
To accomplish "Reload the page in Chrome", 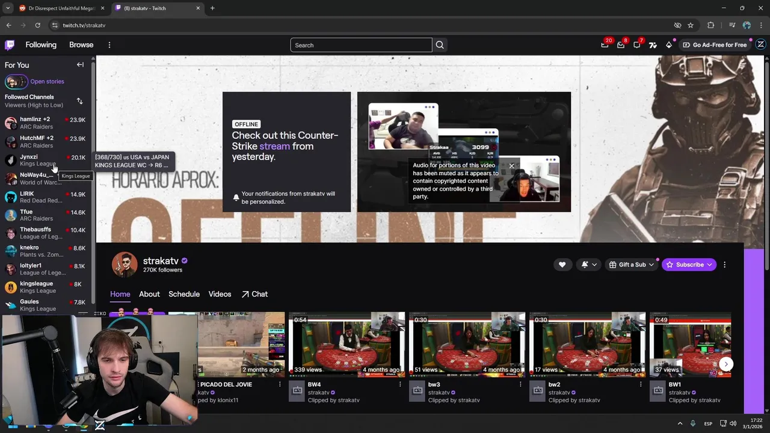I will tap(37, 25).
